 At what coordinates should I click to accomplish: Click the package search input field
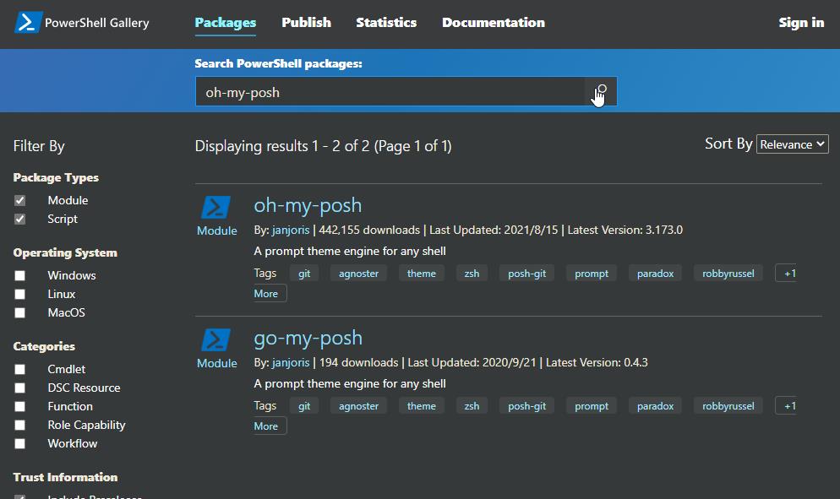coord(390,92)
